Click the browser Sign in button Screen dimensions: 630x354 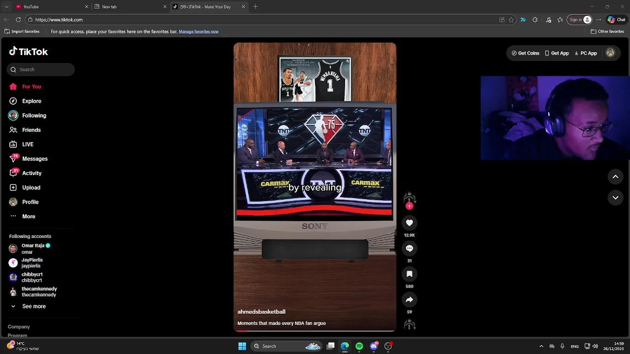[x=580, y=20]
